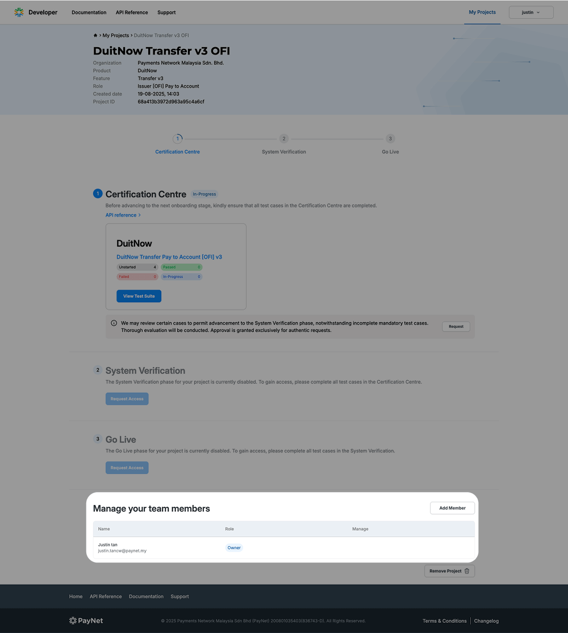Image resolution: width=568 pixels, height=633 pixels.
Task: Open Support in top navigation
Action: click(x=166, y=13)
